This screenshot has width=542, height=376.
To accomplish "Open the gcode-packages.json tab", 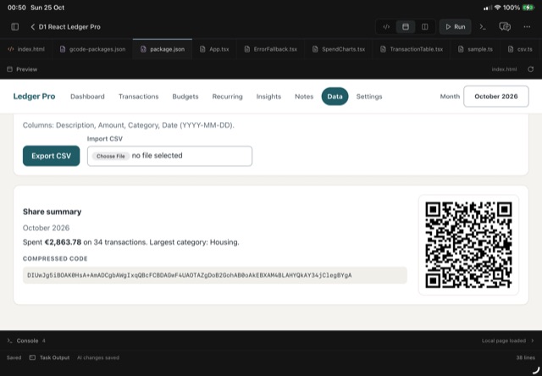I will (x=92, y=49).
